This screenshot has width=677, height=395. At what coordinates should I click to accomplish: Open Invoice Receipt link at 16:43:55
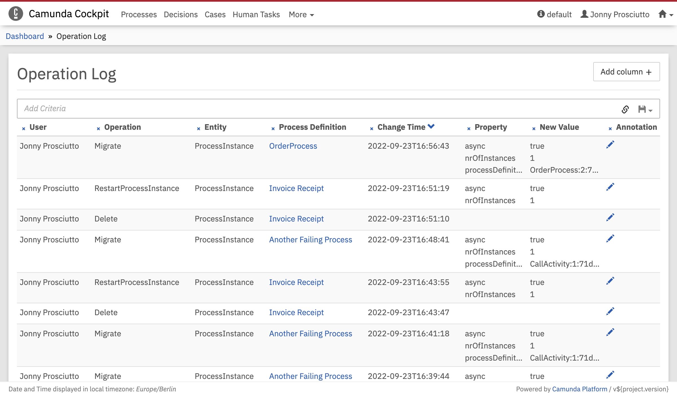296,282
